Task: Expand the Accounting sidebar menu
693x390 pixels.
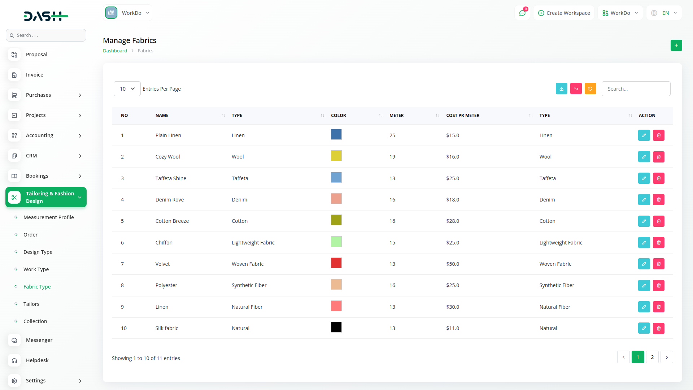Action: pyautogui.click(x=46, y=135)
